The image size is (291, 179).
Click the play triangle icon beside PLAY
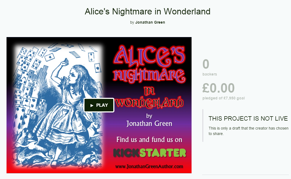click(92, 105)
